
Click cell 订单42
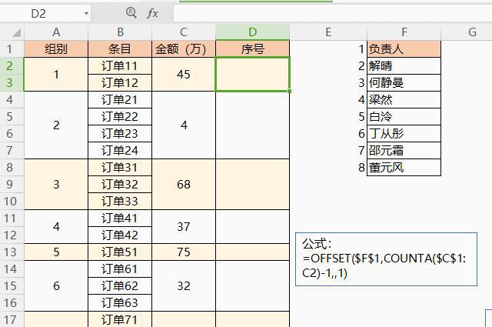pos(120,235)
